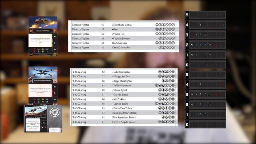
Task: Select the Cavern Angels Zealot pilot name
Action: tap(124, 122)
